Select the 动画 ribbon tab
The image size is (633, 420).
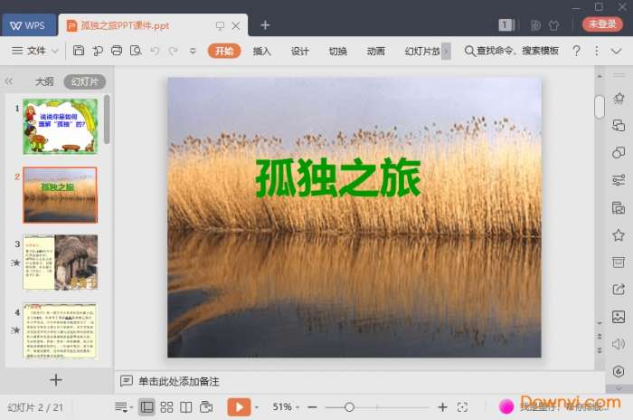376,52
